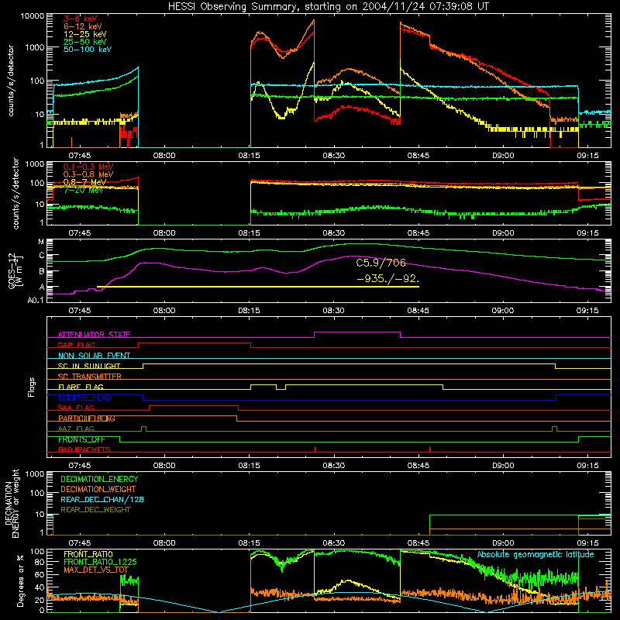Image resolution: width=620 pixels, height=620 pixels.
Task: Select the cyan 50-100 keV legend label
Action: [x=88, y=50]
